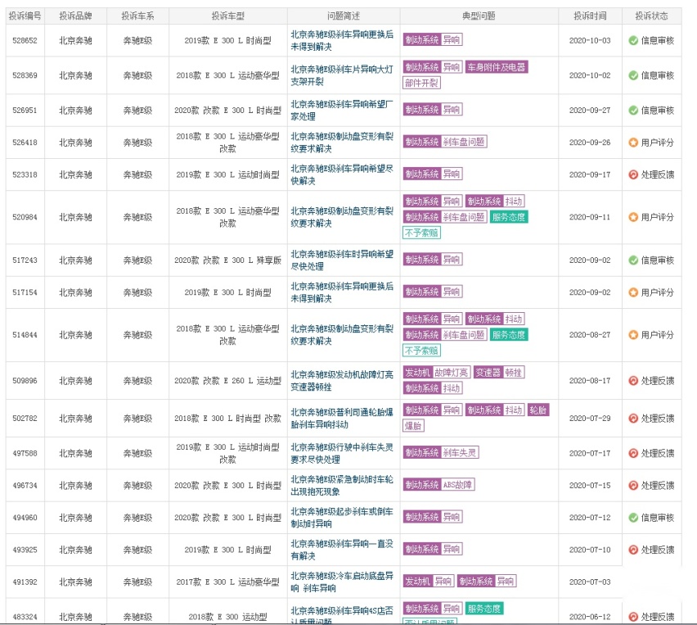
Task: Click the 投诉品牌 column header
Action: tap(75, 16)
